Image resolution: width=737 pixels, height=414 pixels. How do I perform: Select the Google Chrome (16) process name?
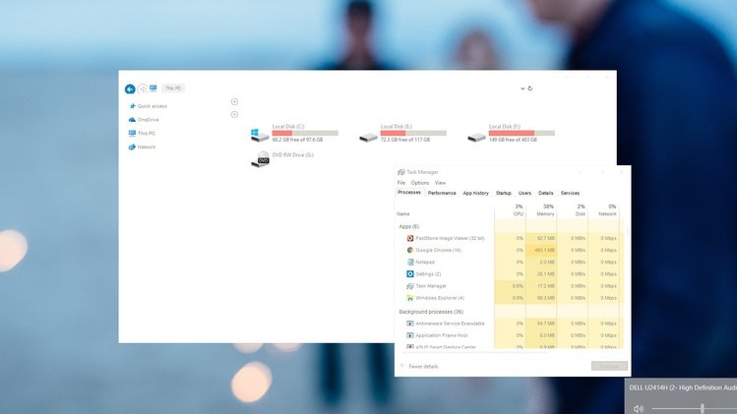point(438,251)
